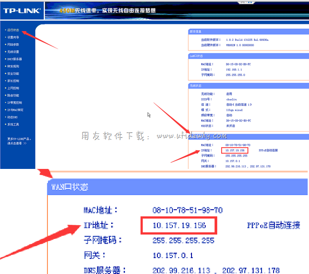
Task: Select enlarged DNS server 202.99.216.113
Action: click(181, 270)
